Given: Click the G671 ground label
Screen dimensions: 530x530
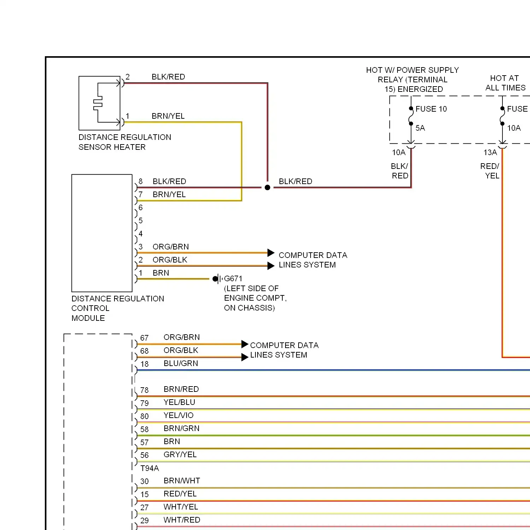Looking at the screenshot, I should (x=233, y=278).
